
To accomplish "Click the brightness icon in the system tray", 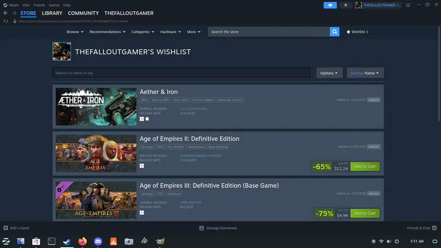I will coord(373,241).
